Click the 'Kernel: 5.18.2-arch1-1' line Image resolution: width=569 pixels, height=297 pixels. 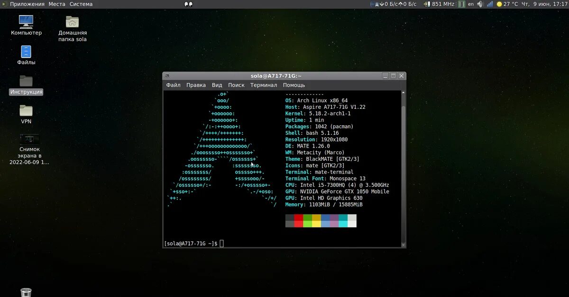tap(318, 114)
